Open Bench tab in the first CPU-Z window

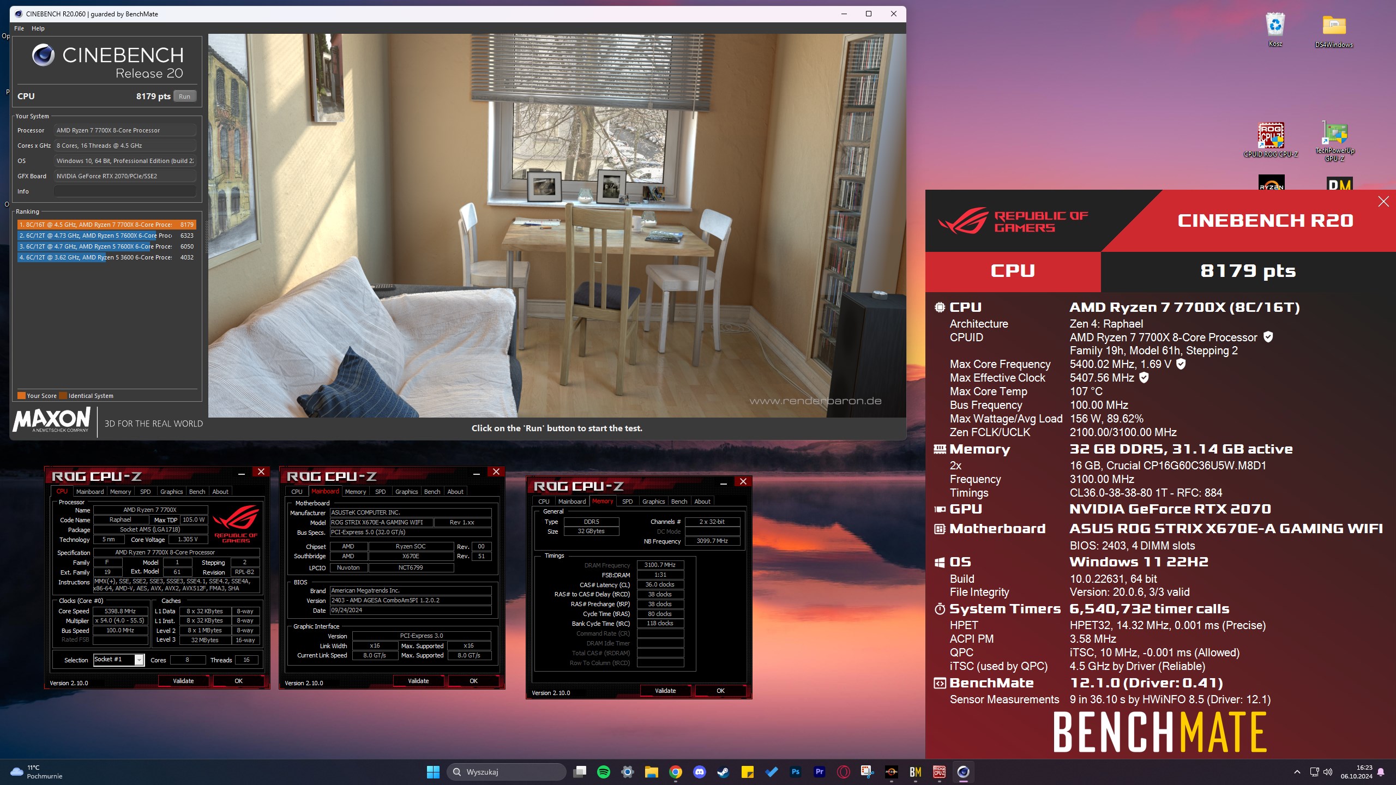pos(197,492)
